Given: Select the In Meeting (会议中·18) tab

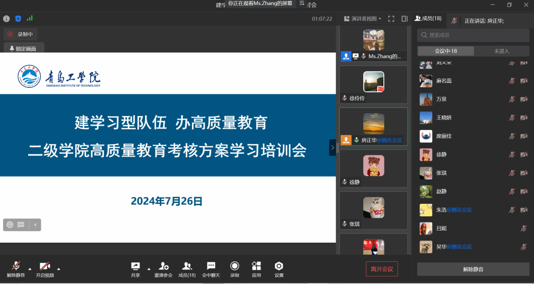Looking at the screenshot, I should pyautogui.click(x=446, y=51).
